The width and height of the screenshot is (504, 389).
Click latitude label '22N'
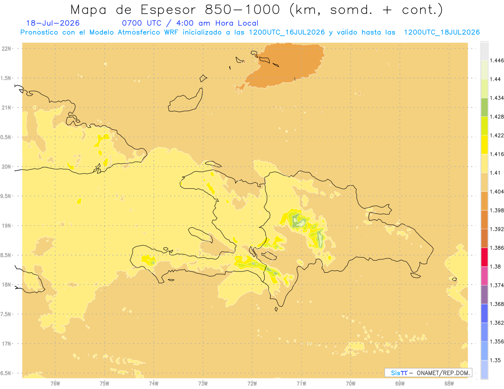[x=6, y=49]
